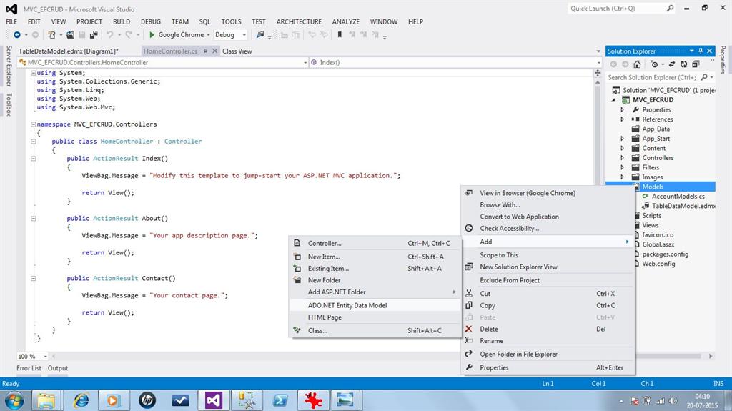This screenshot has width=732, height=411.
Task: Click the Pending Changes Filter clock icon
Action: pos(655,64)
